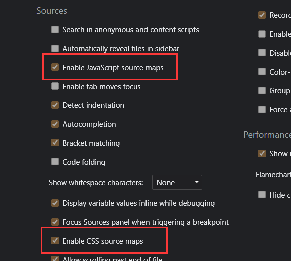Click the None dropdown arrow

197,182
